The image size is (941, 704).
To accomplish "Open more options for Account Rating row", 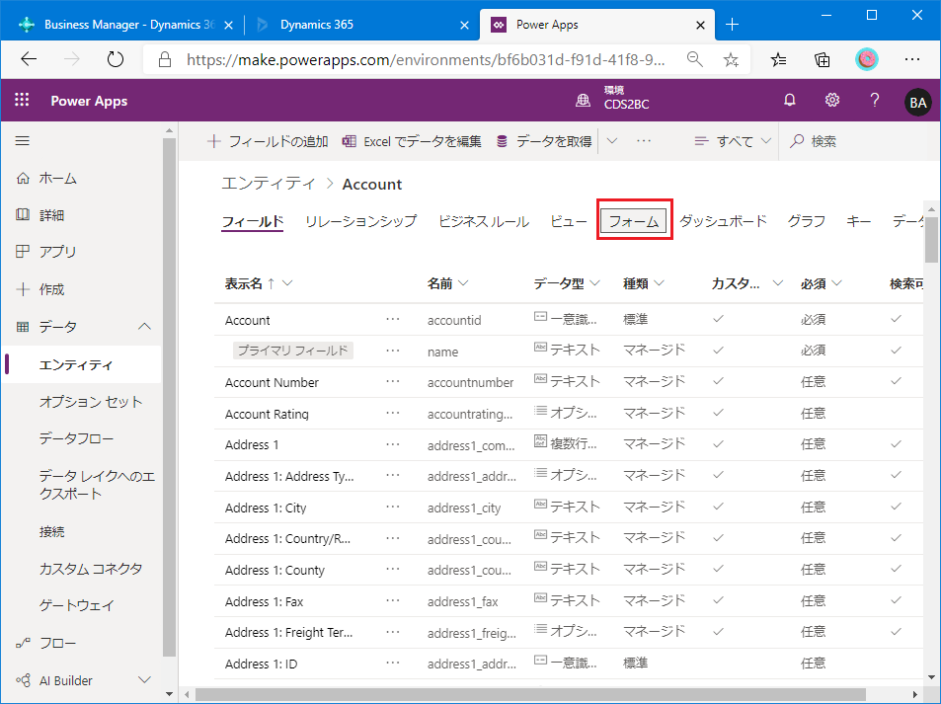I will click(393, 413).
